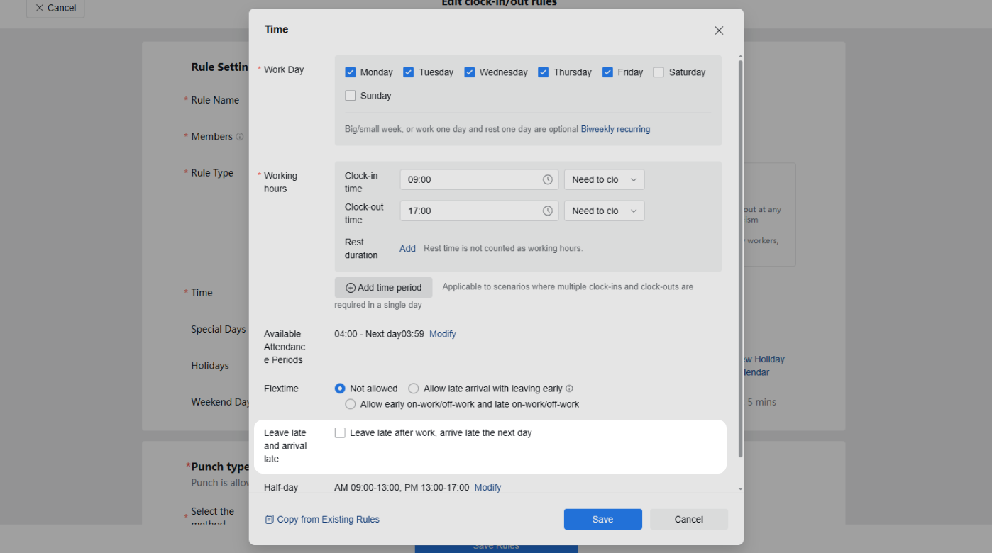Image resolution: width=992 pixels, height=553 pixels.
Task: Open the Clock-out time 'Need to clo' dropdown
Action: coord(605,211)
